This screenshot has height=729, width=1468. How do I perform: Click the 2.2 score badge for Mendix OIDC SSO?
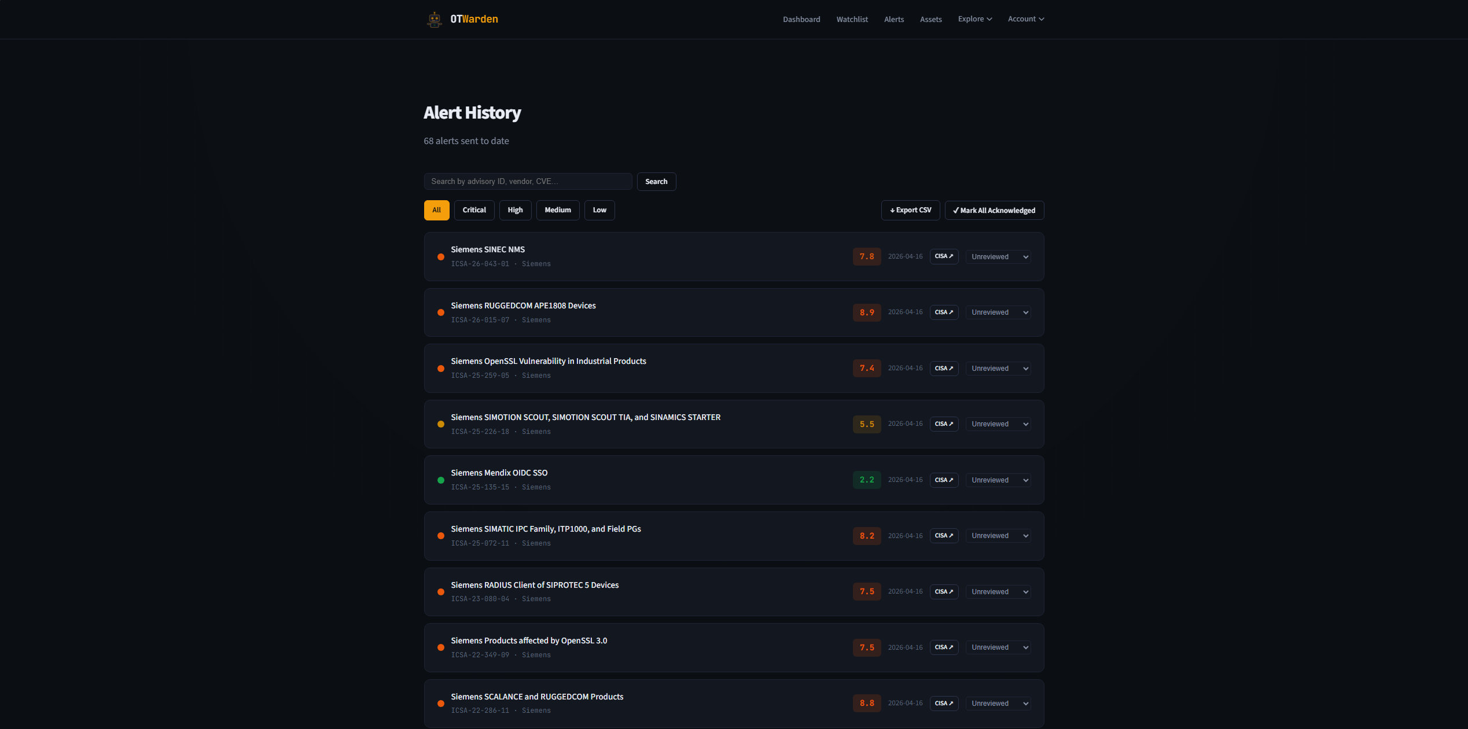867,480
